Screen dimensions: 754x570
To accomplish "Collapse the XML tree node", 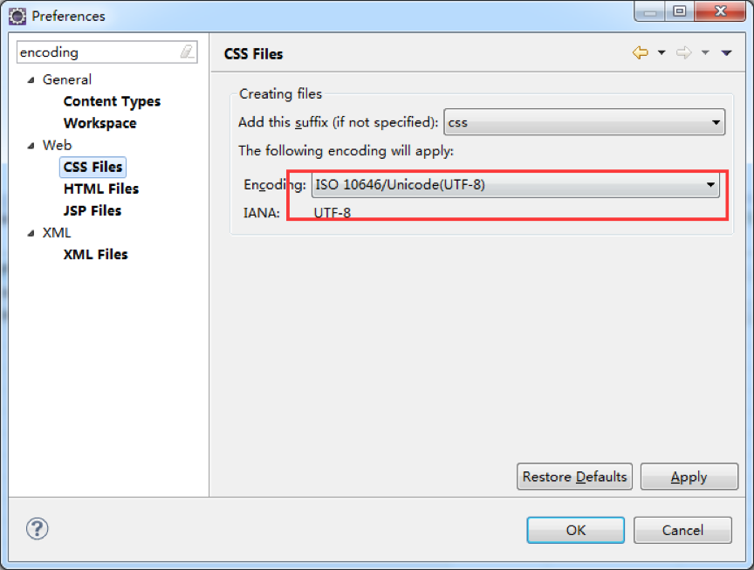I will [31, 233].
